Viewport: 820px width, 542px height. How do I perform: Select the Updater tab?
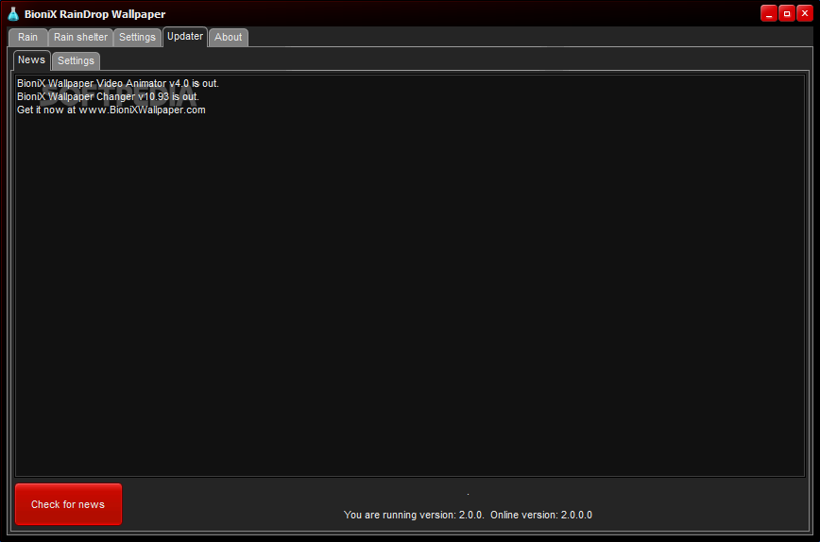[185, 37]
